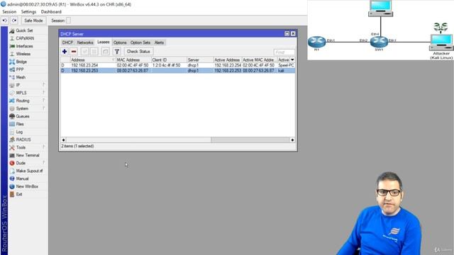Image resolution: width=454 pixels, height=255 pixels.
Task: Open the Settings menu
Action: coord(28,12)
